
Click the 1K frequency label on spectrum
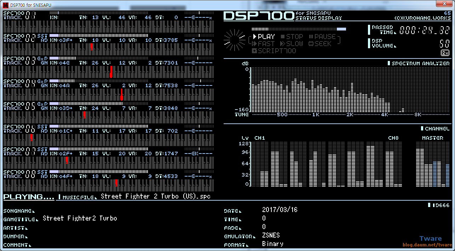pos(316,115)
